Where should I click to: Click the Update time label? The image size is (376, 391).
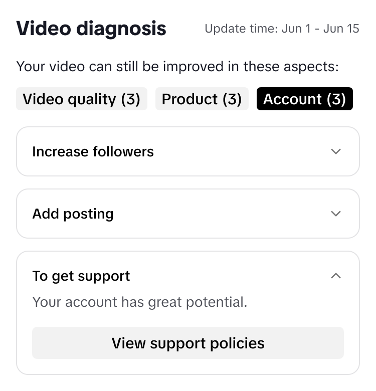pyautogui.click(x=241, y=29)
